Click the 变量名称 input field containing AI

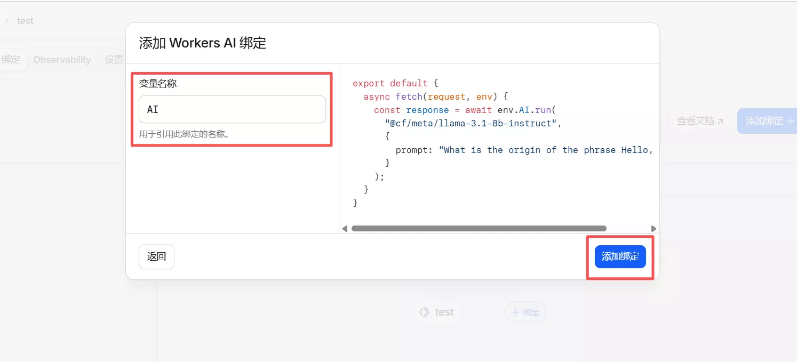[x=232, y=109]
